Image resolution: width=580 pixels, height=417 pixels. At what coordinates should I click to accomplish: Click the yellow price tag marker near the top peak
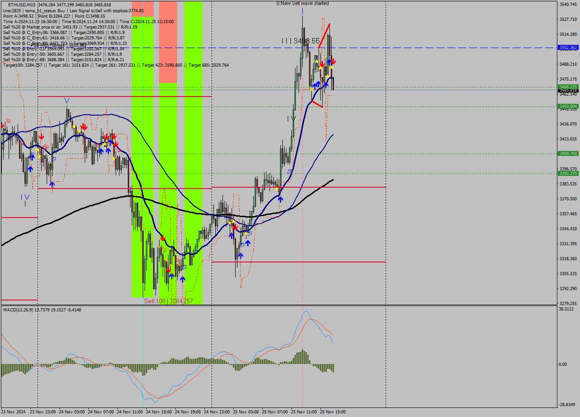click(317, 61)
